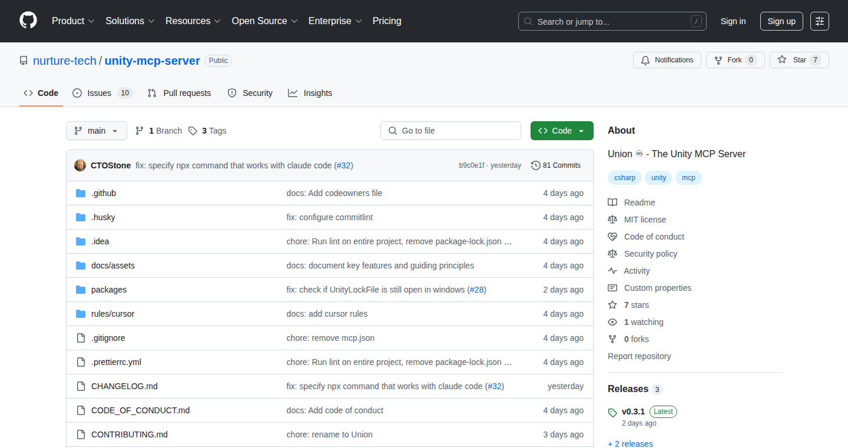Click the Activity pulse icon
This screenshot has width=848, height=448.
(x=612, y=271)
